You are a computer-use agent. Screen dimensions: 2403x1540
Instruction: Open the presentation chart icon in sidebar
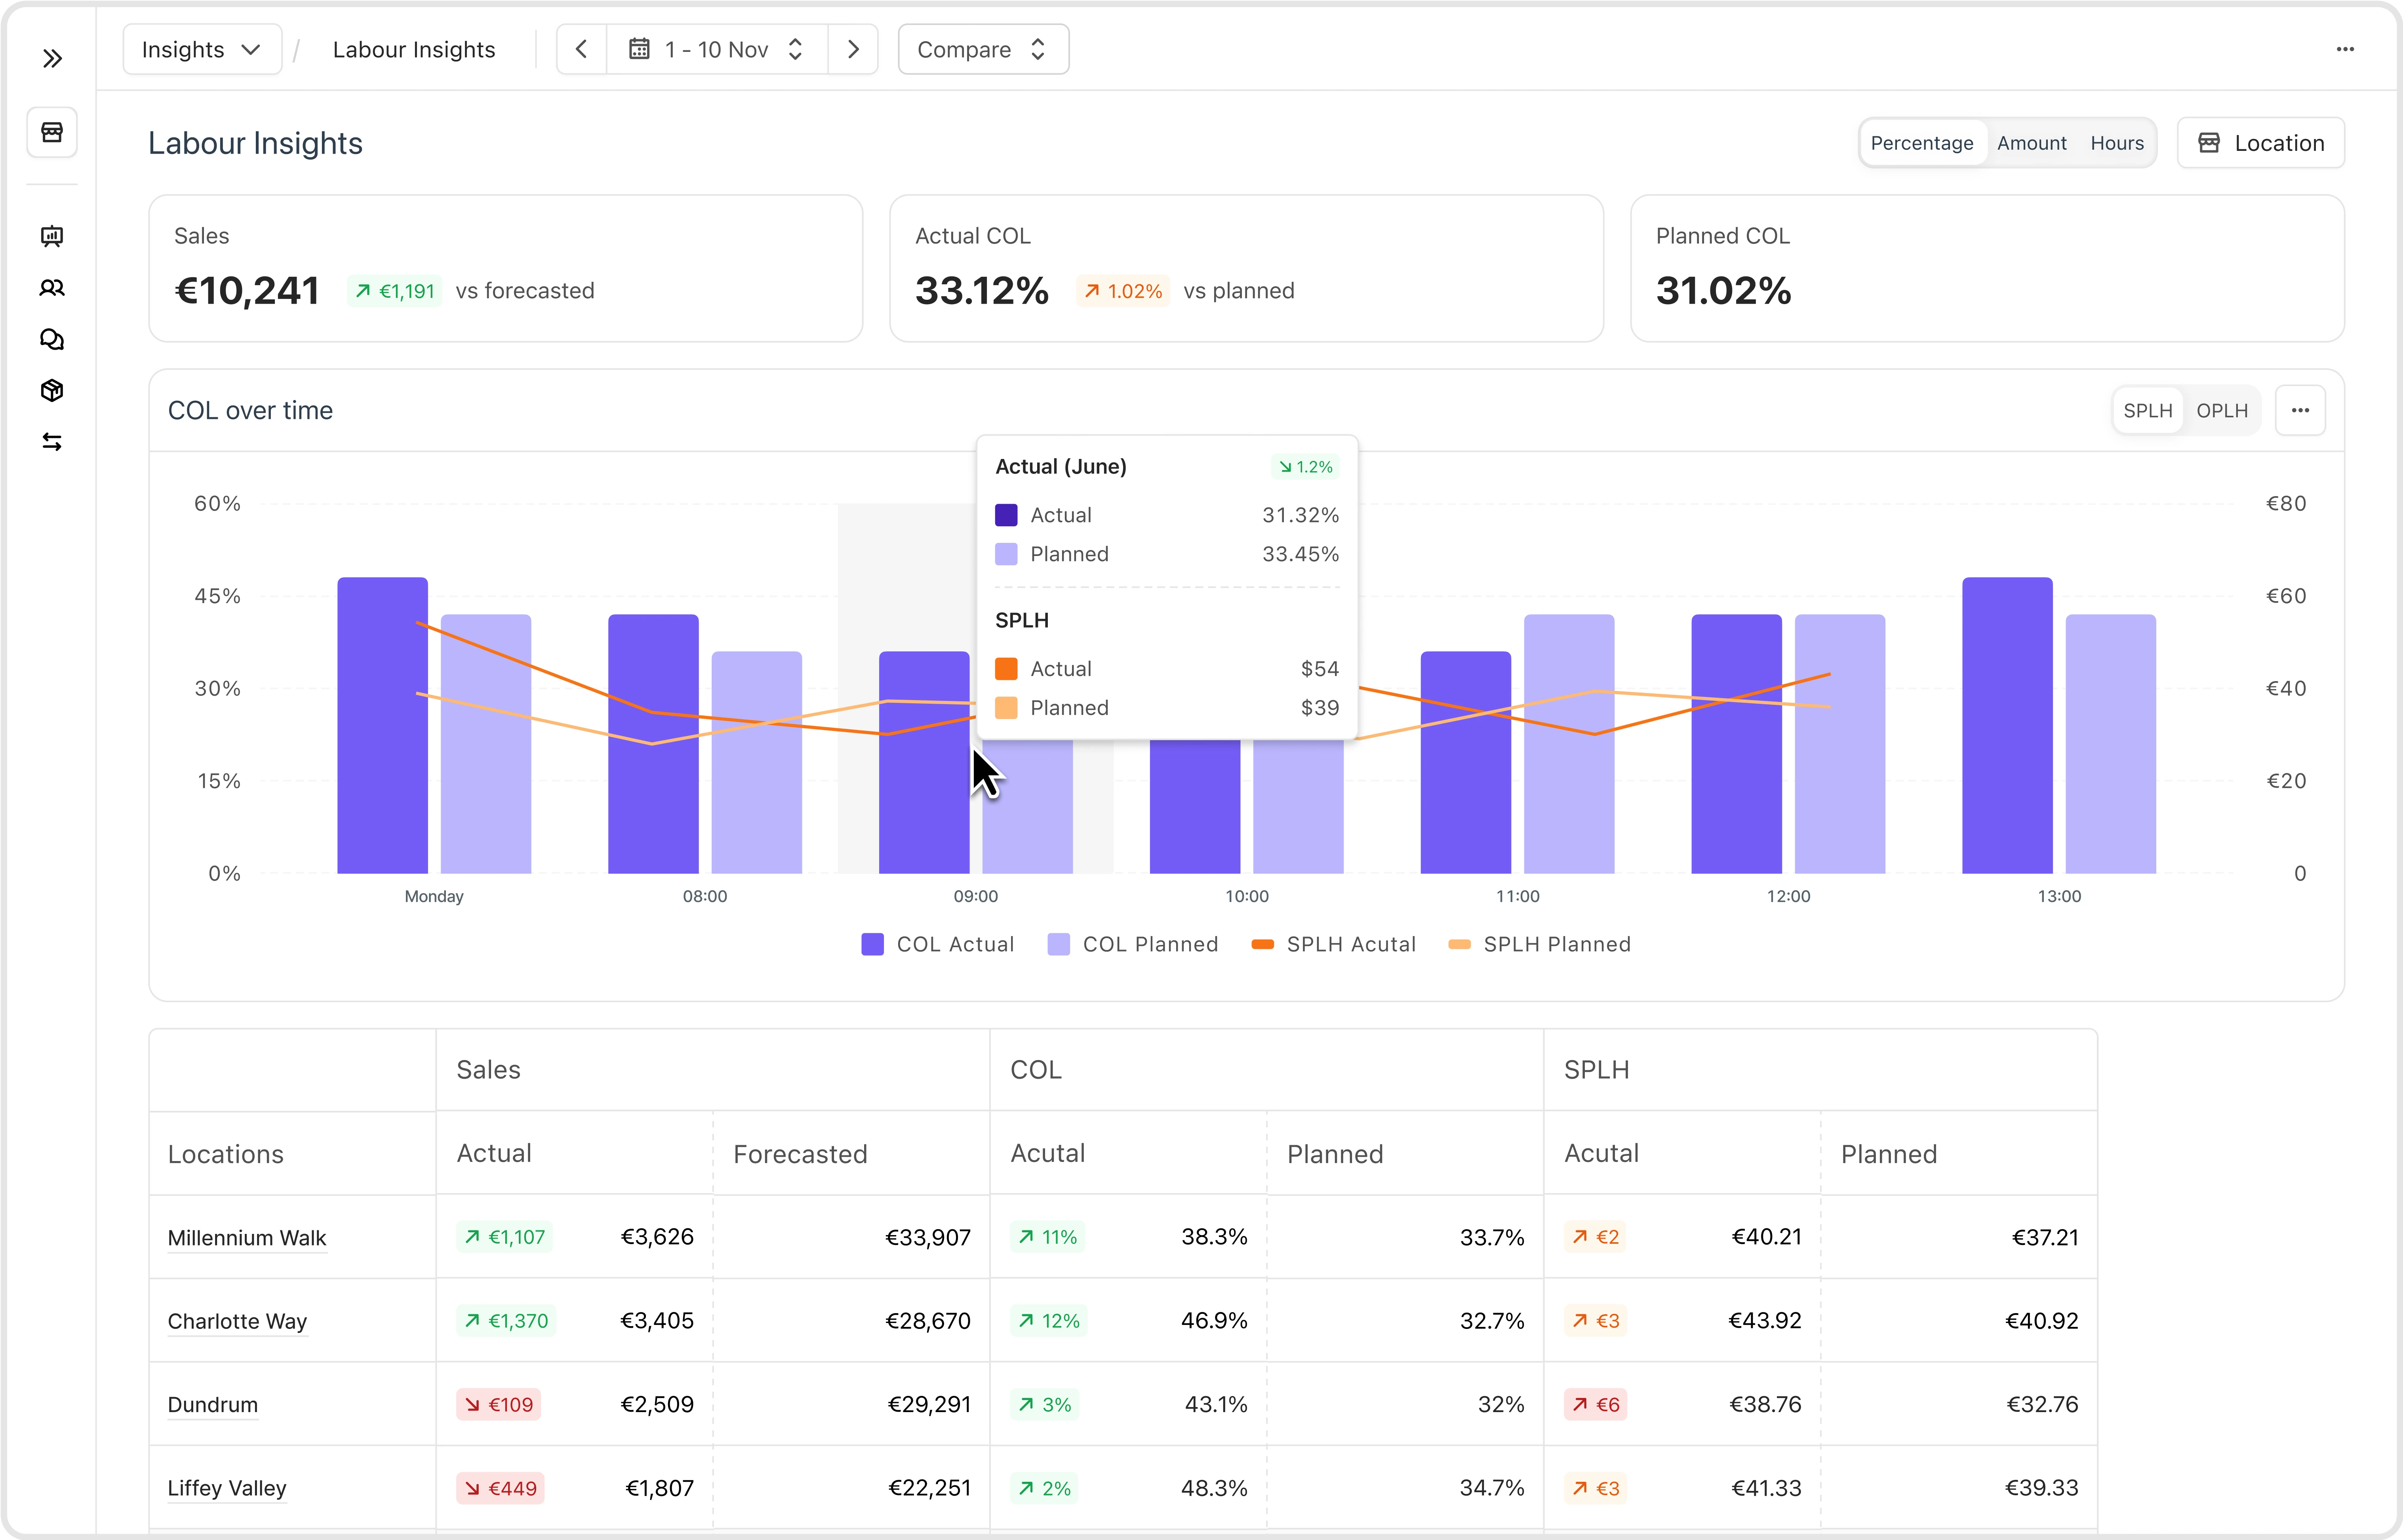coord(52,236)
